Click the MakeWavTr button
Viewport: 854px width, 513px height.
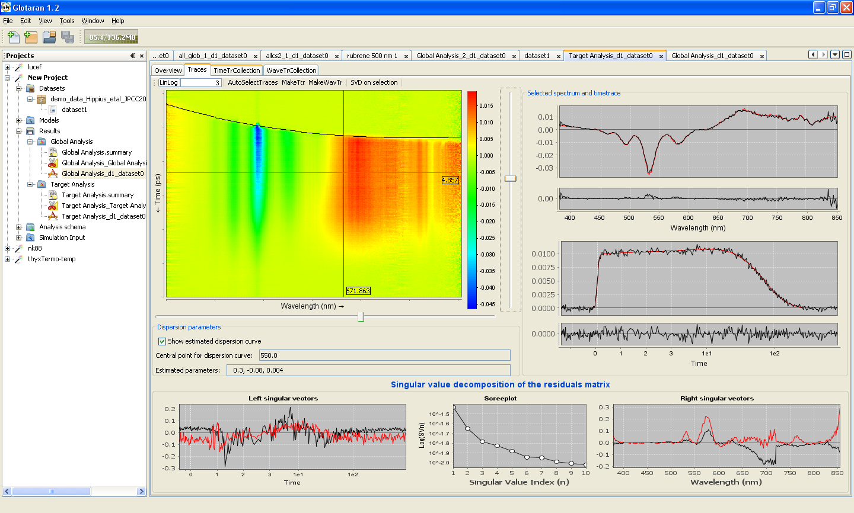(x=325, y=82)
